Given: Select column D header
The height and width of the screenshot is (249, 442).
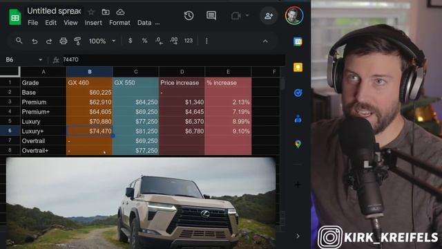Looking at the screenshot, I should tap(182, 72).
